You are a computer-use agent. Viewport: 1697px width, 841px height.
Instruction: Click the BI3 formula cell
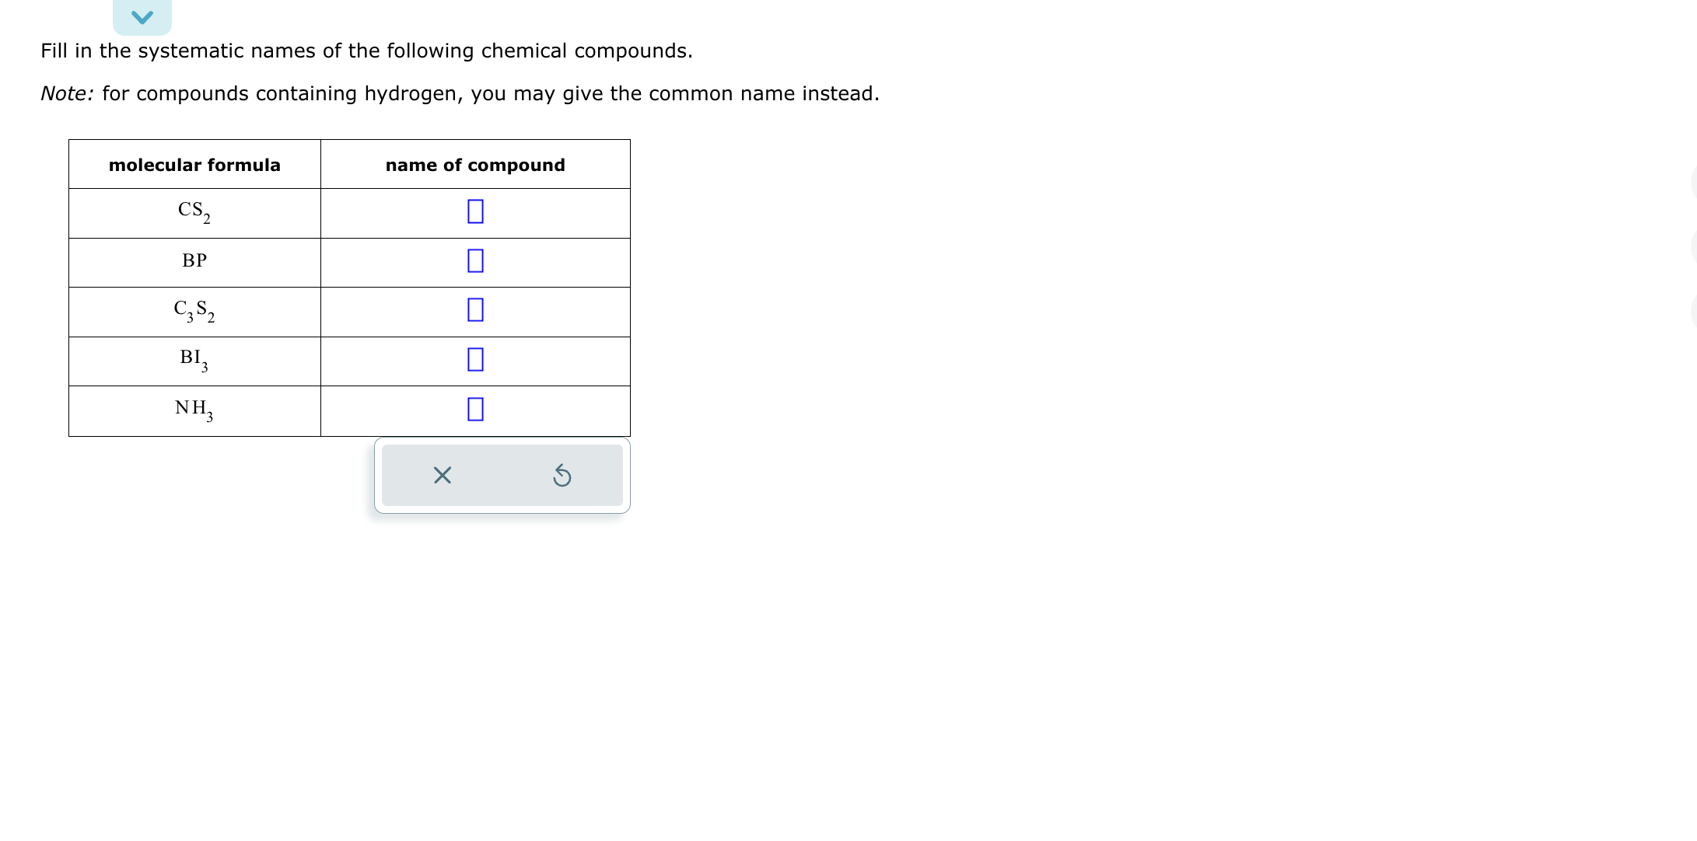click(194, 360)
